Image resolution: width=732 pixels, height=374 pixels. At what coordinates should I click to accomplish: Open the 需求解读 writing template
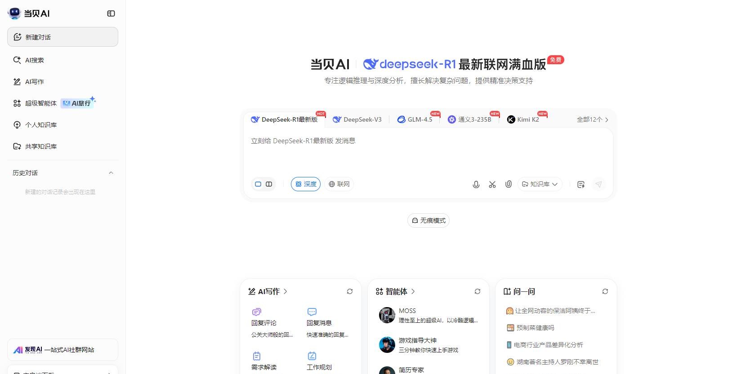(x=264, y=361)
